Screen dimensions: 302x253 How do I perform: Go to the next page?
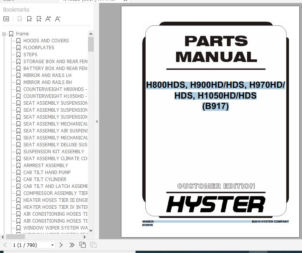[x=61, y=245]
